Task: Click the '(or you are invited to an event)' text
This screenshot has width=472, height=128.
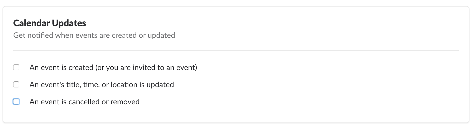Action: (x=146, y=68)
